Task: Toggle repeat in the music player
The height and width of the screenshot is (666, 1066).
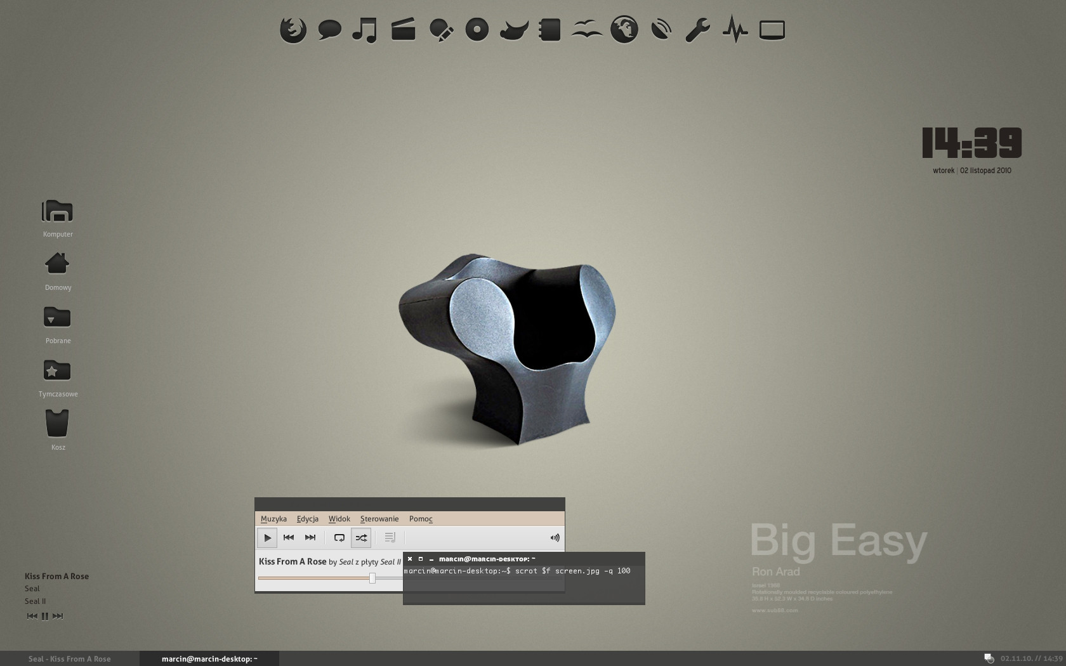Action: [339, 538]
